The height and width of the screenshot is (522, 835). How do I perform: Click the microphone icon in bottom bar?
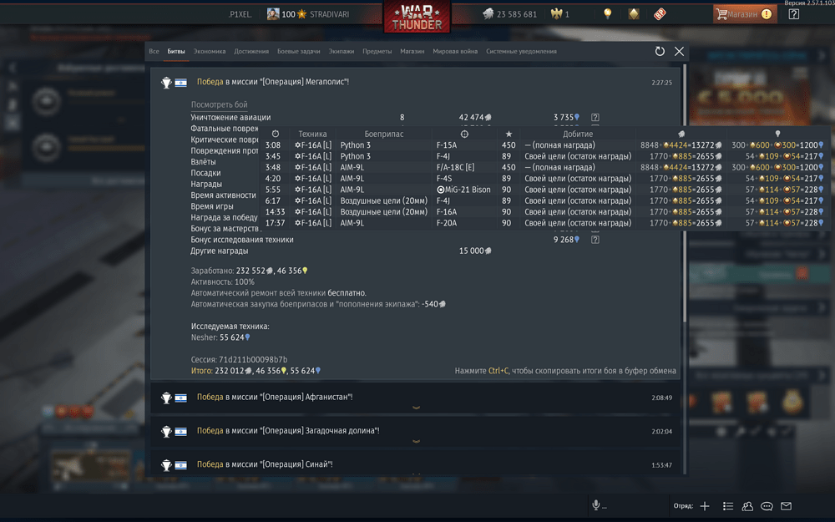pos(596,505)
